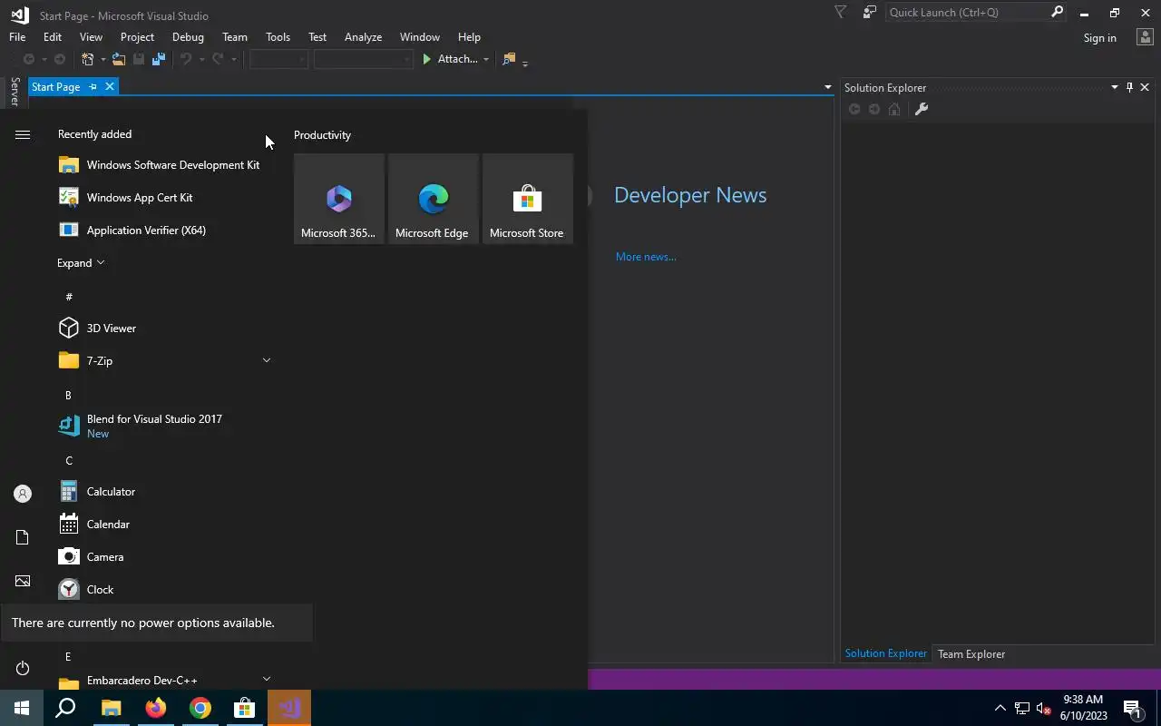1161x726 pixels.
Task: Launch the Camera app
Action: click(164, 557)
